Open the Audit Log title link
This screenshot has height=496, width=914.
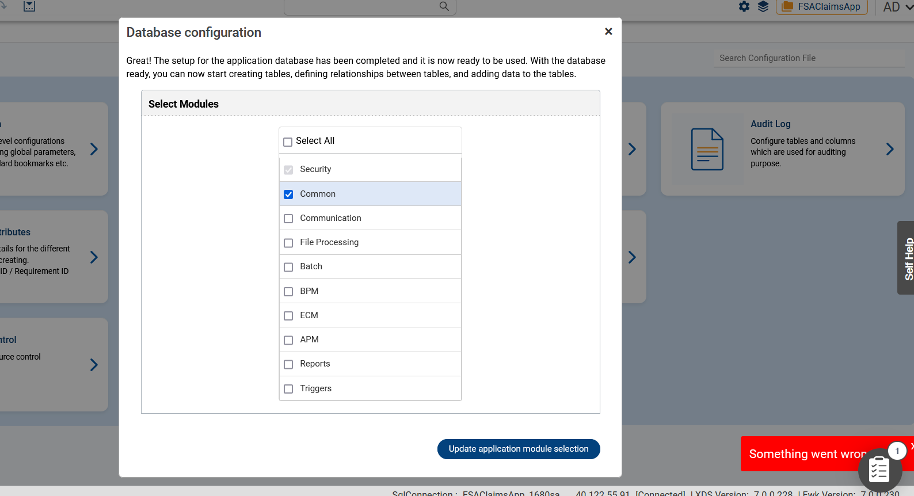770,124
